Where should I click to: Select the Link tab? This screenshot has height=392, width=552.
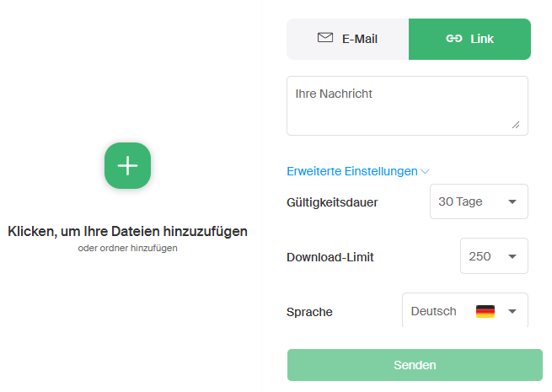point(469,39)
